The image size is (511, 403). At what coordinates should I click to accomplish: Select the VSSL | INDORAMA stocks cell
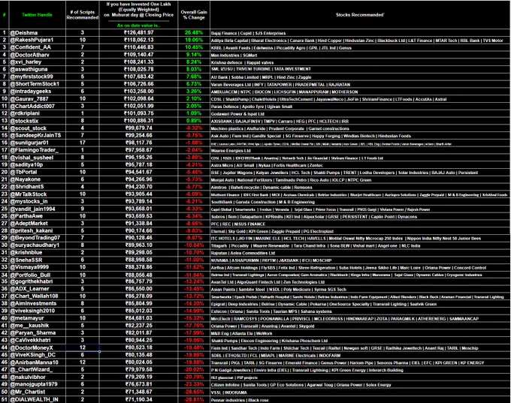tap(360, 392)
